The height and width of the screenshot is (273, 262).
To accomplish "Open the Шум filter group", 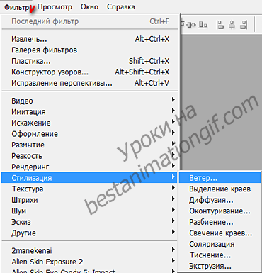I will click(90, 211).
